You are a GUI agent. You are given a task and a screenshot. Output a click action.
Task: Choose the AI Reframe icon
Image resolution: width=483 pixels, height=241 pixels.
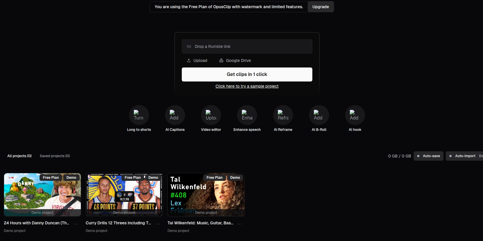point(283,115)
